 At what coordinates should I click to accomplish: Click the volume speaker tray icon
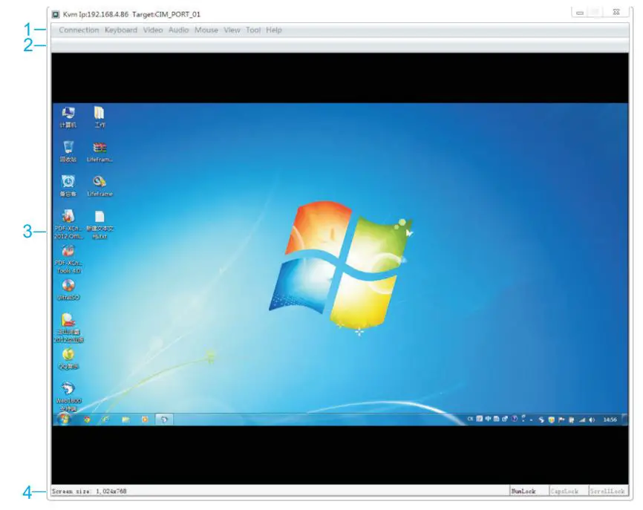point(592,420)
